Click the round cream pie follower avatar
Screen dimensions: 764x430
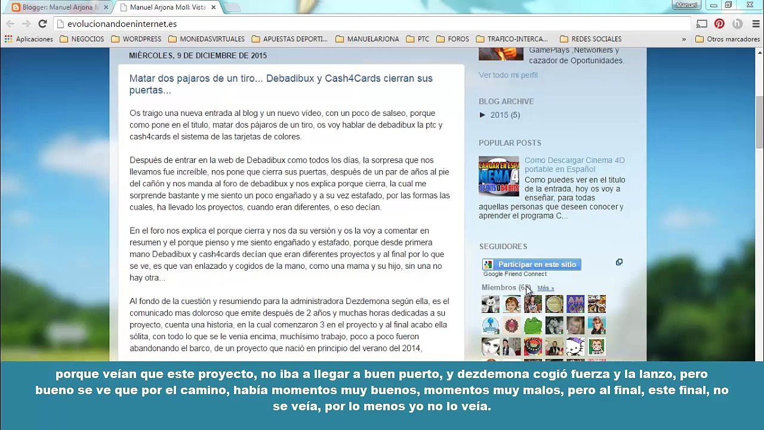(554, 304)
